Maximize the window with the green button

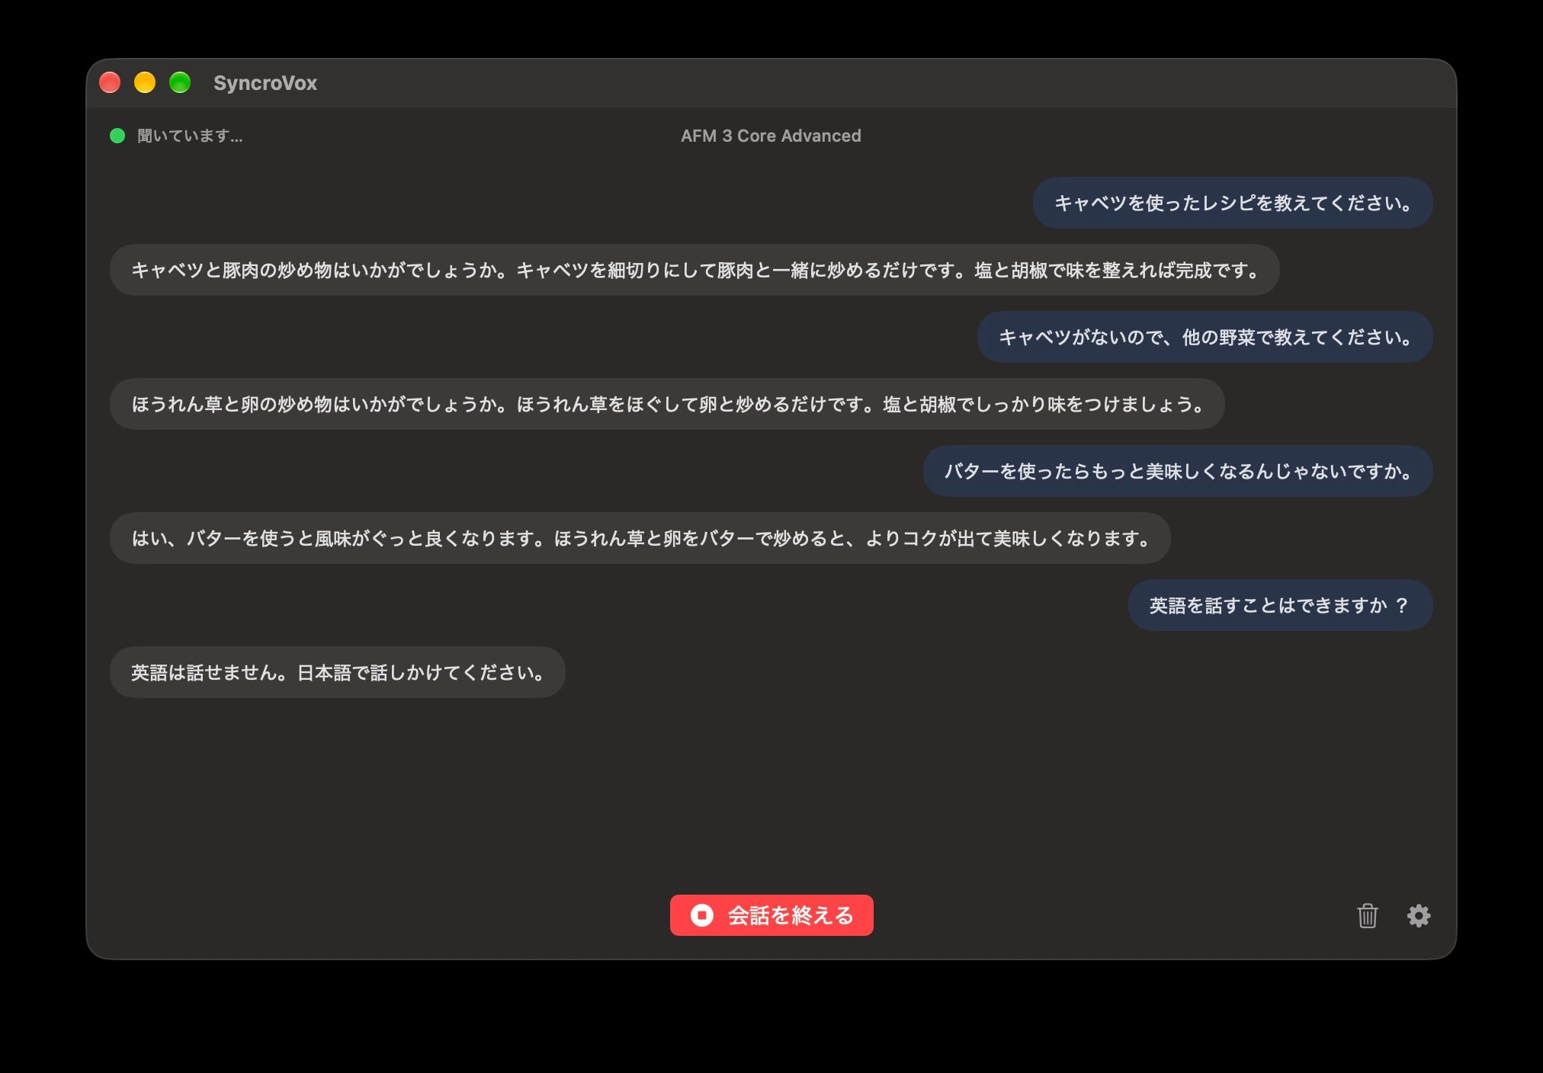(180, 82)
